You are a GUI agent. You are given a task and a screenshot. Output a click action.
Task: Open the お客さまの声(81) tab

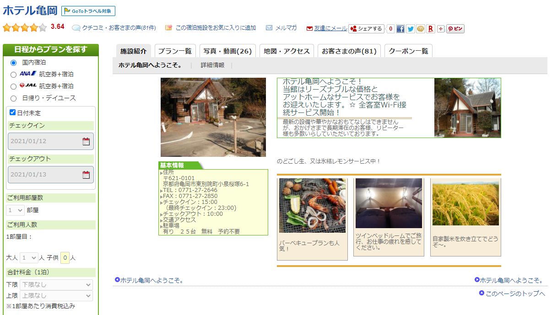pyautogui.click(x=349, y=51)
